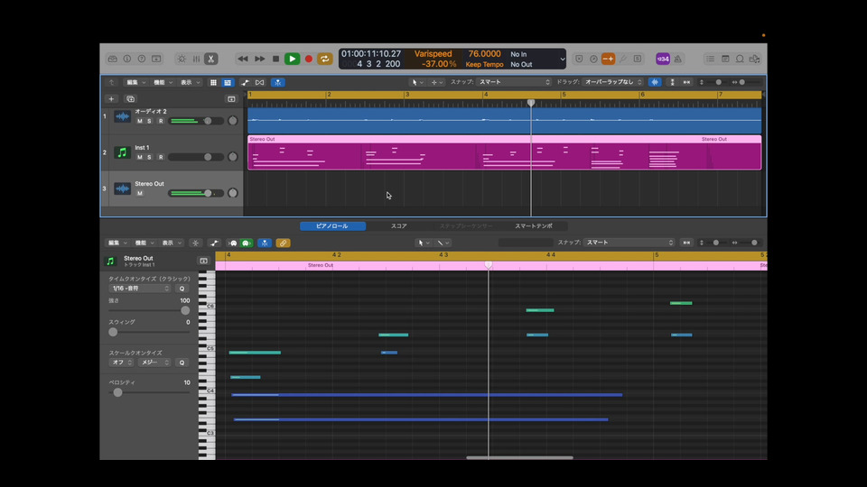
Task: Open piano roll スナップ スマート dropdown
Action: (x=629, y=243)
